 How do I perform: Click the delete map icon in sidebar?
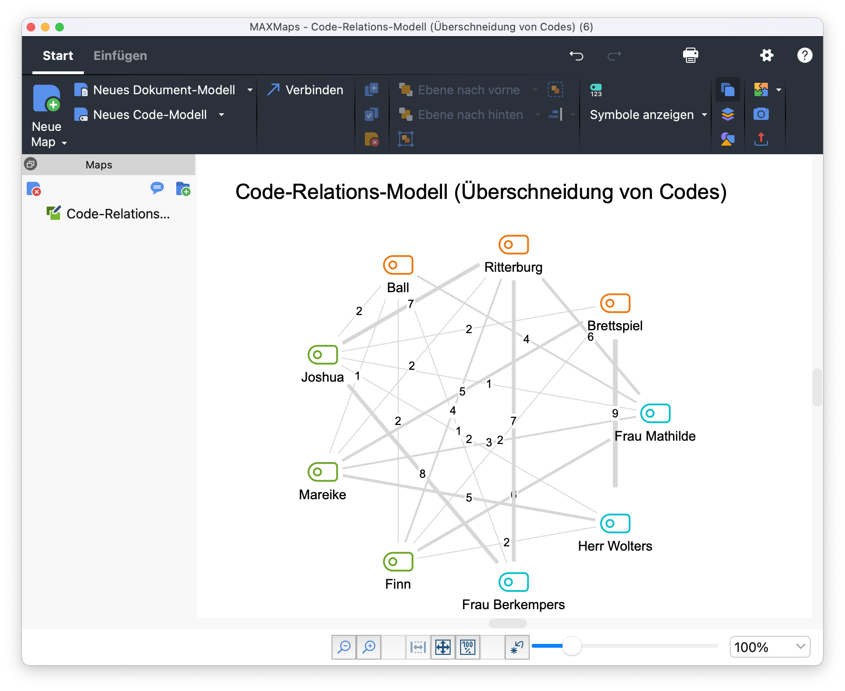coord(34,189)
